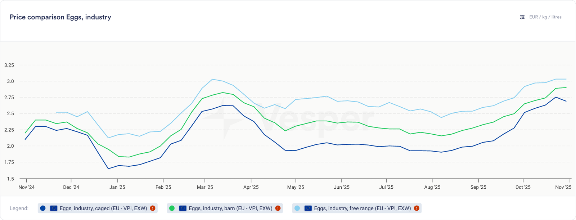The height and width of the screenshot is (220, 576).
Task: Open the chart unit settings sliders icon
Action: [522, 17]
